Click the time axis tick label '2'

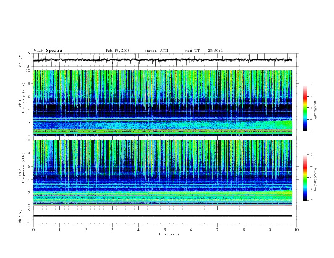[86, 230]
